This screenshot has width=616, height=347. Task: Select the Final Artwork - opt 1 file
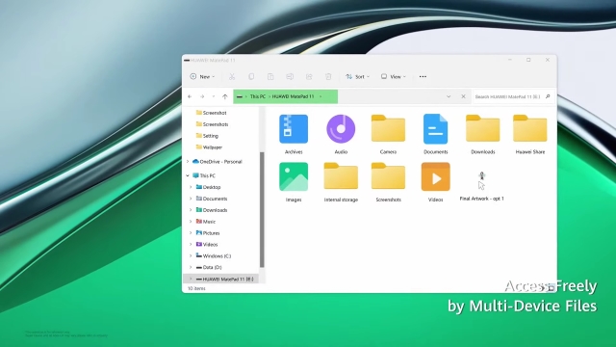pyautogui.click(x=481, y=186)
